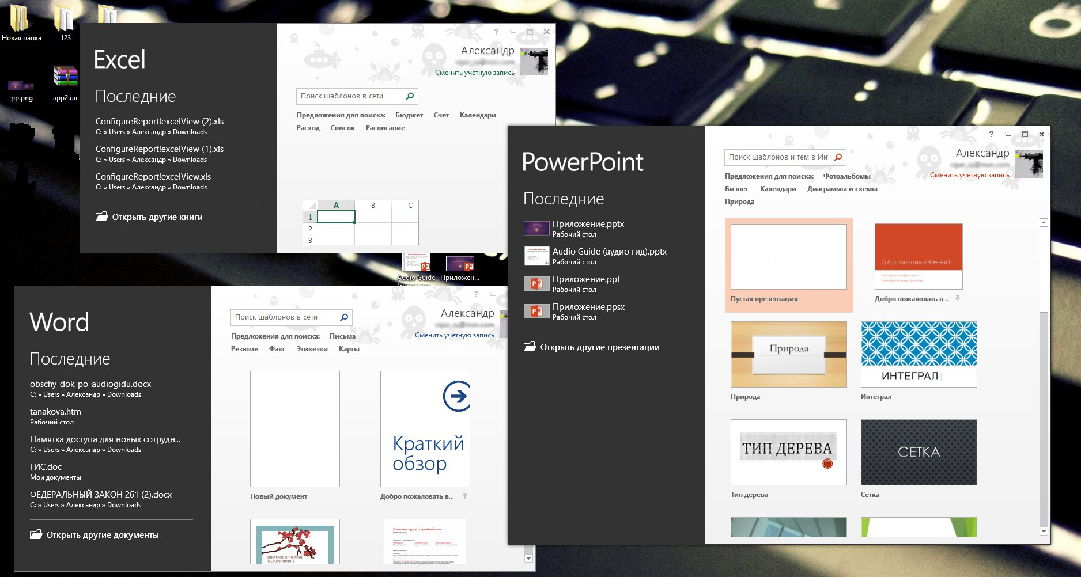1081x577 pixels.
Task: Click the help question mark in PowerPoint window
Action: click(x=991, y=134)
